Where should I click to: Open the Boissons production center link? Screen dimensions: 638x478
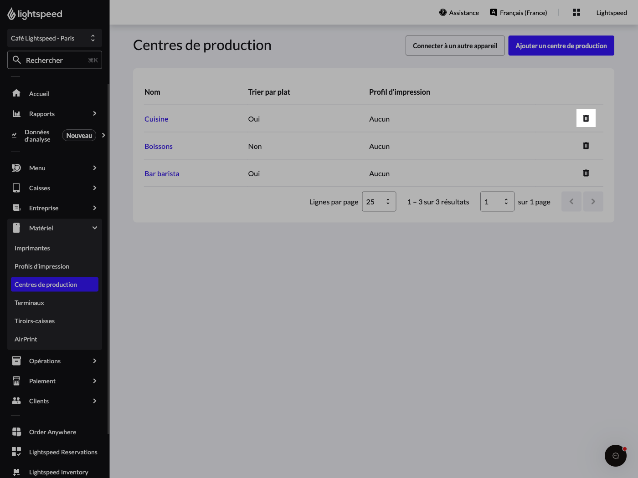159,146
